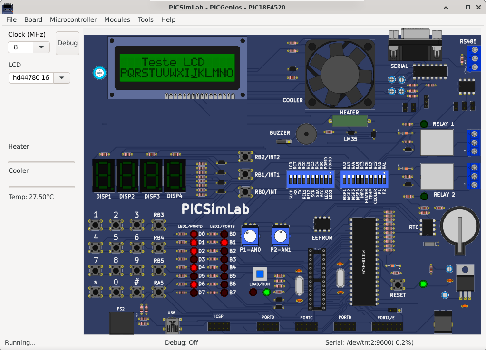Open the Board menu
This screenshot has width=486, height=350.
tap(33, 19)
